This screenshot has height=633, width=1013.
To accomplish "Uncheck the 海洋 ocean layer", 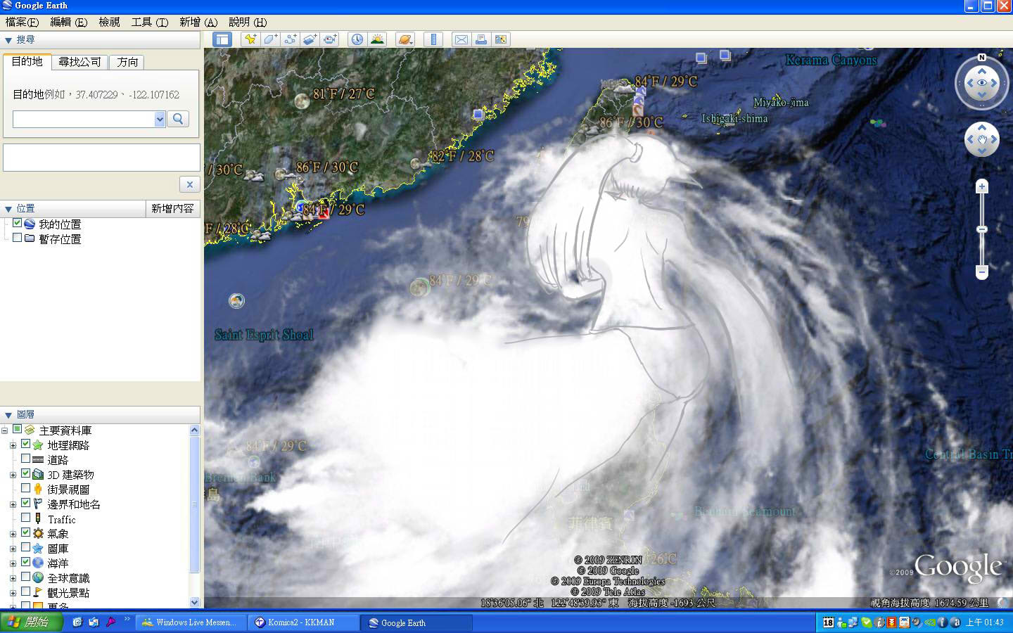I will tap(26, 562).
